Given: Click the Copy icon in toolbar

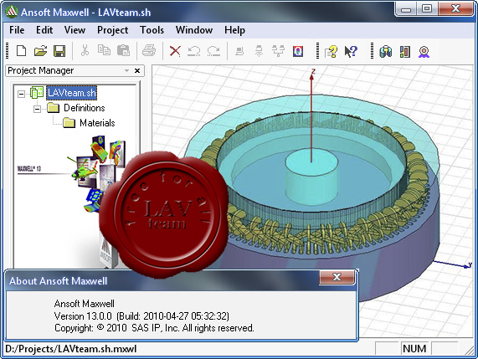Looking at the screenshot, I should (x=104, y=50).
